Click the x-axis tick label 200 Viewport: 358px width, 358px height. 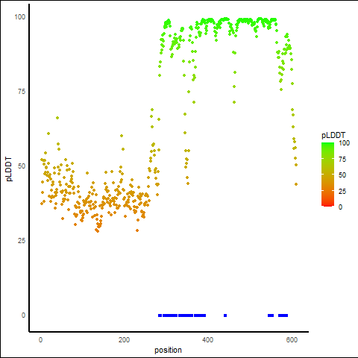pyautogui.click(x=124, y=340)
